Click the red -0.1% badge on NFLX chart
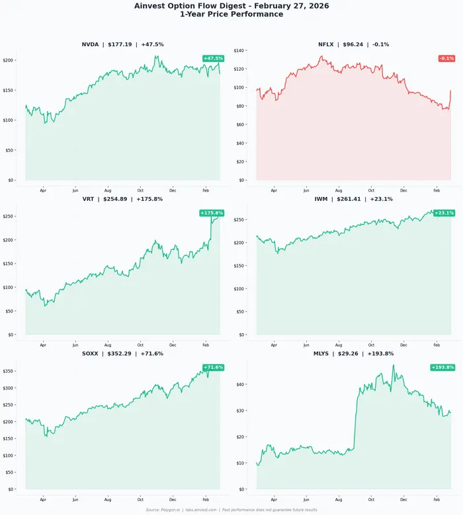 [446, 58]
